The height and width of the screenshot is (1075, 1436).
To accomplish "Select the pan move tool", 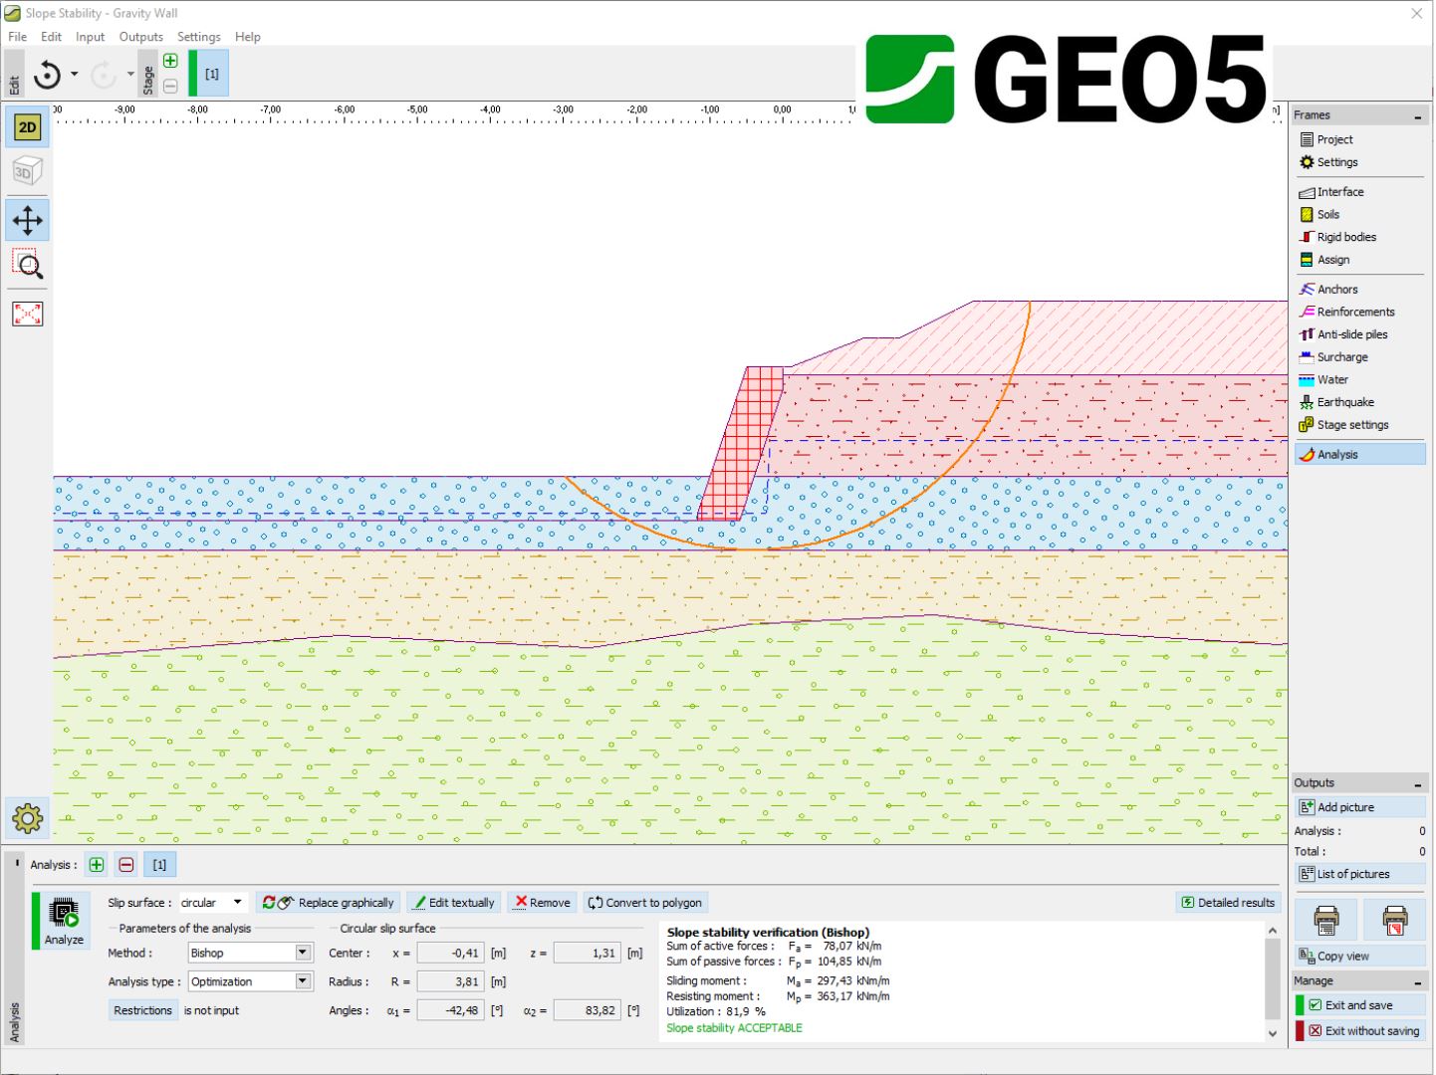I will pyautogui.click(x=27, y=220).
